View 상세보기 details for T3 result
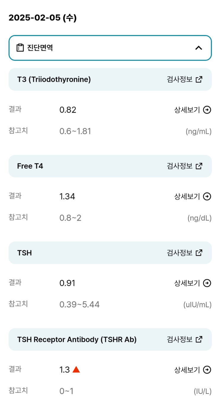This screenshot has height=412, width=220. pos(187,110)
